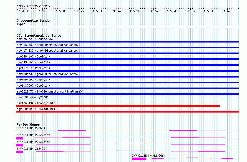Click the 136k ruler tick label
This screenshot has height=162, width=247.
(x=227, y=11)
